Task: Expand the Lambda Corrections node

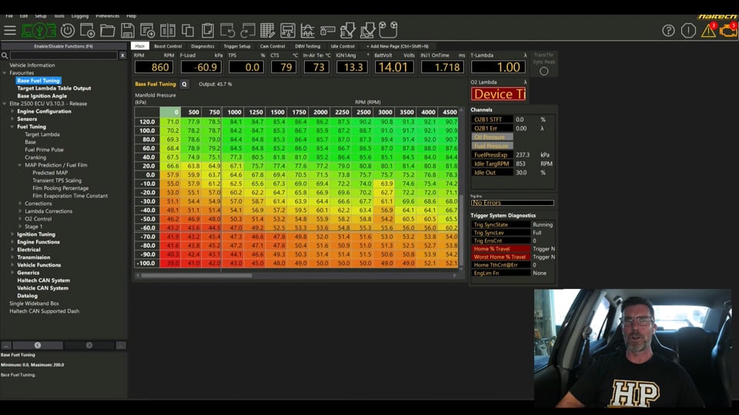Action: pyautogui.click(x=20, y=211)
